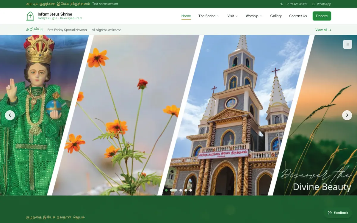The height and width of the screenshot is (223, 357).
Task: Open the Home nav item
Action: point(186,16)
